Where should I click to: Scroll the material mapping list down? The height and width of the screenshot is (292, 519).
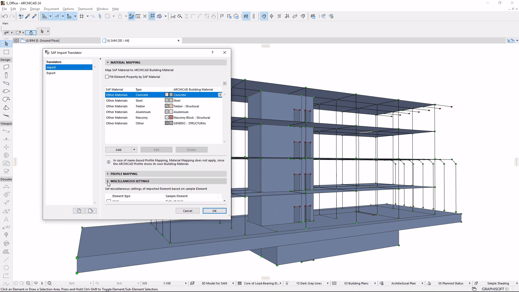click(x=224, y=141)
